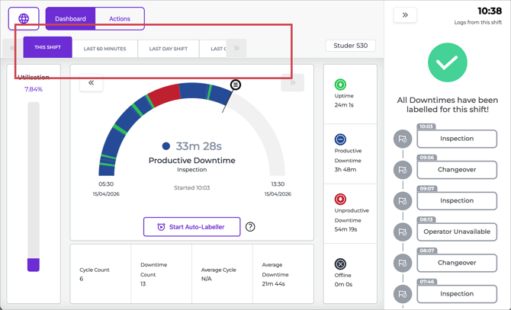511x310 pixels.
Task: Start the Auto-Labeller
Action: pyautogui.click(x=191, y=227)
